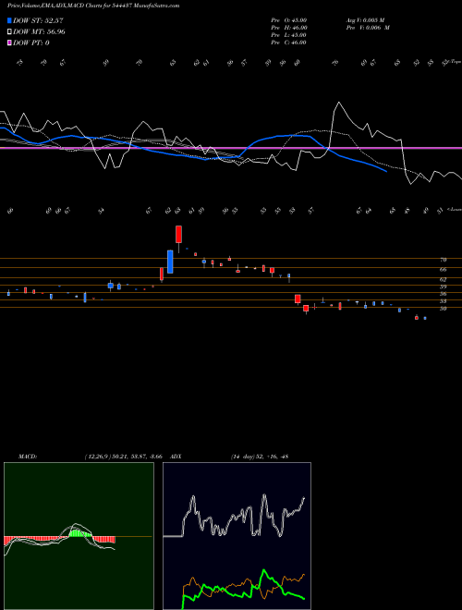Click the price axis label 33
This screenshot has width=462, height=610.
coord(444,301)
